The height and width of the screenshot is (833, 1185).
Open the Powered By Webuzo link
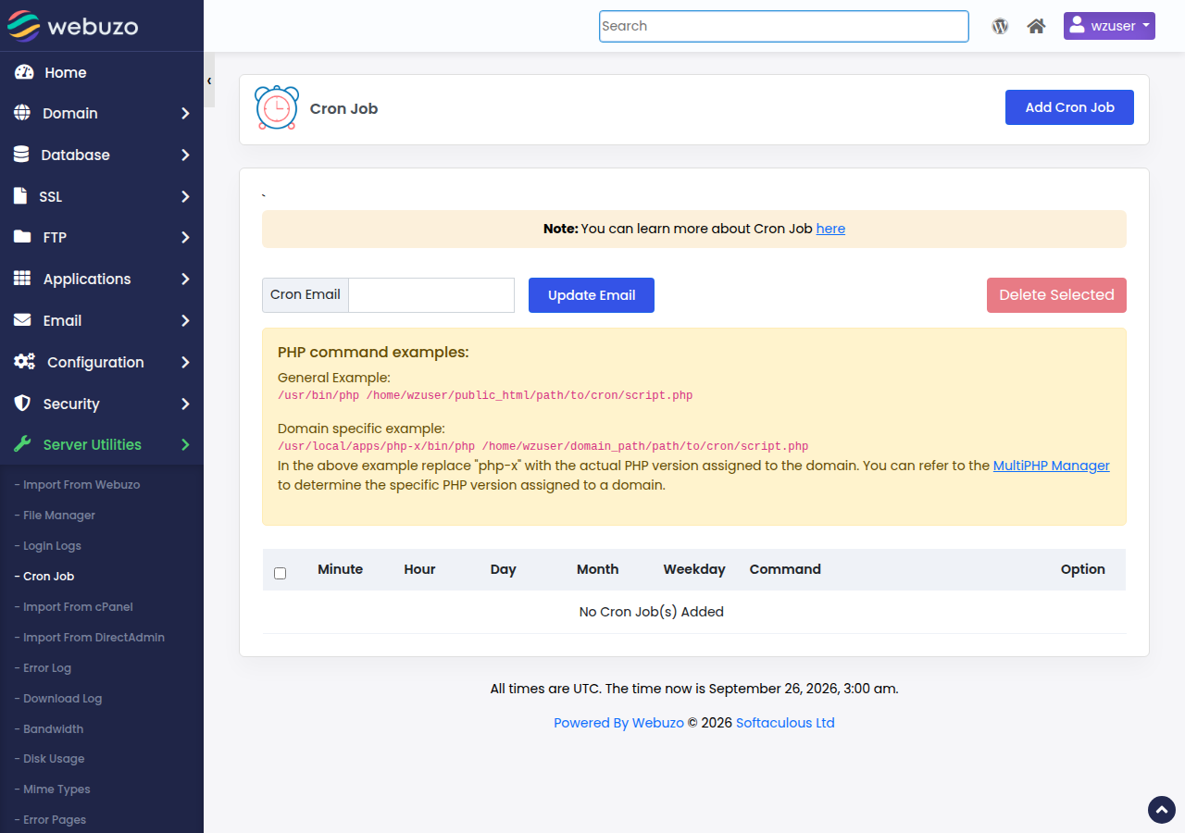(x=618, y=723)
